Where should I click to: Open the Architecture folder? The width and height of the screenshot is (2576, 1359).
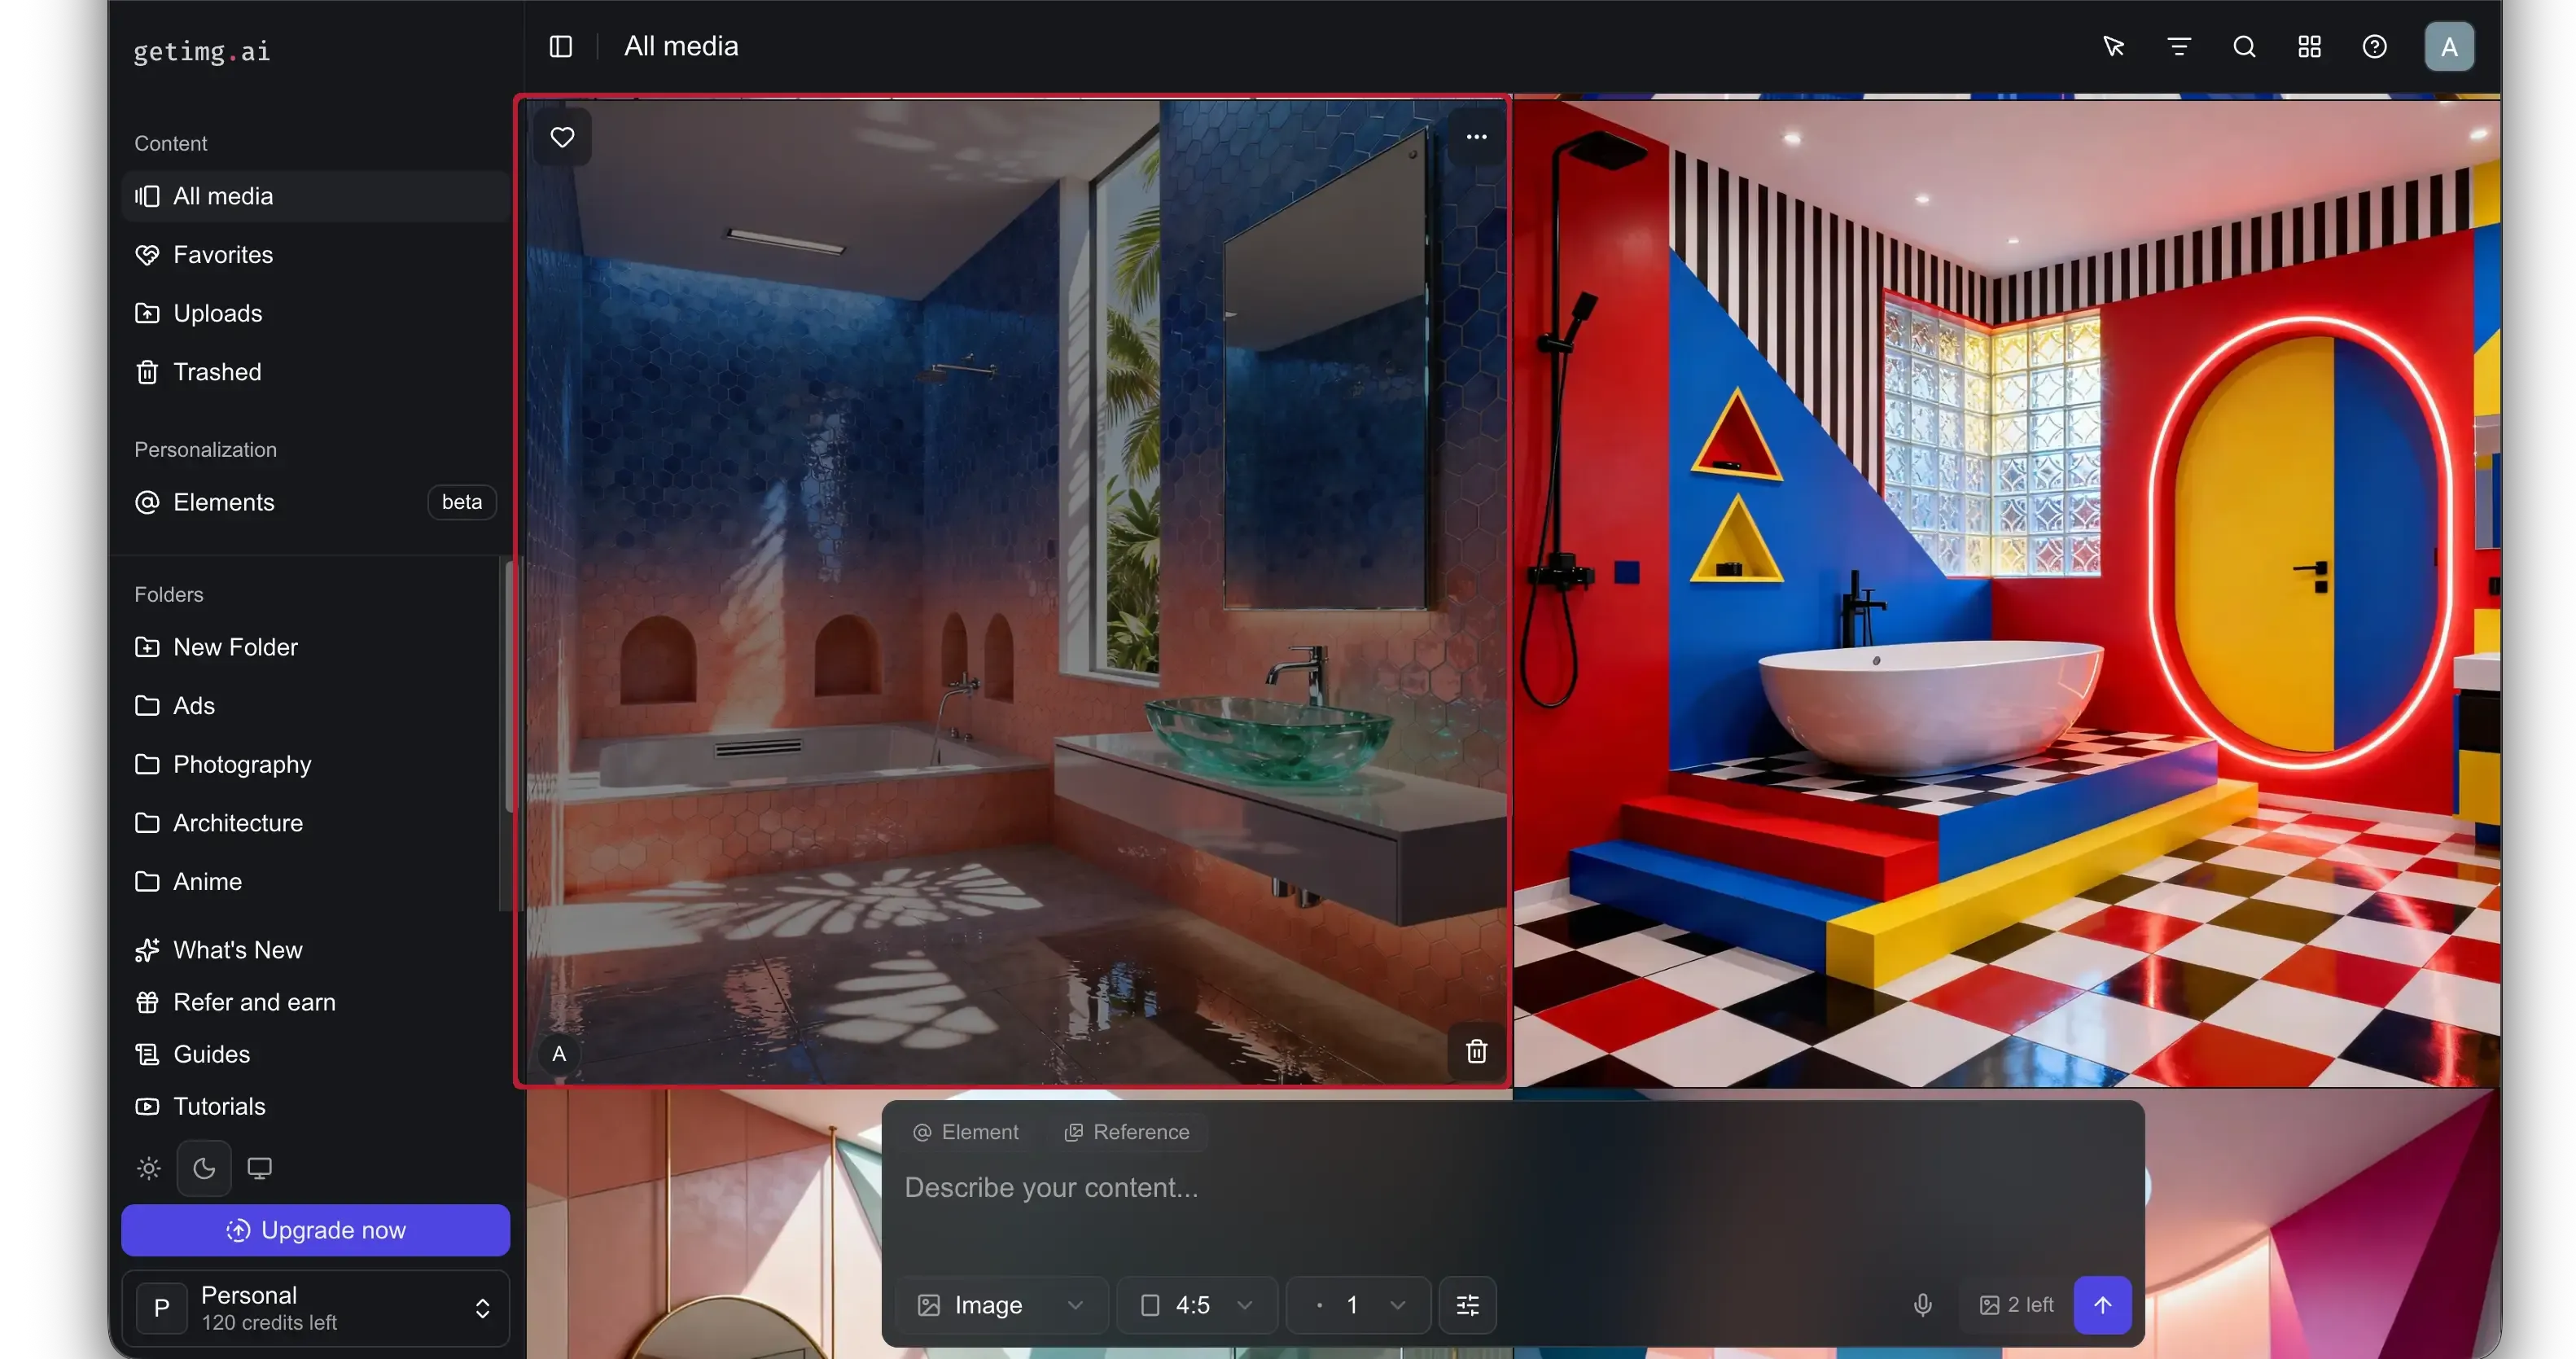tap(238, 823)
